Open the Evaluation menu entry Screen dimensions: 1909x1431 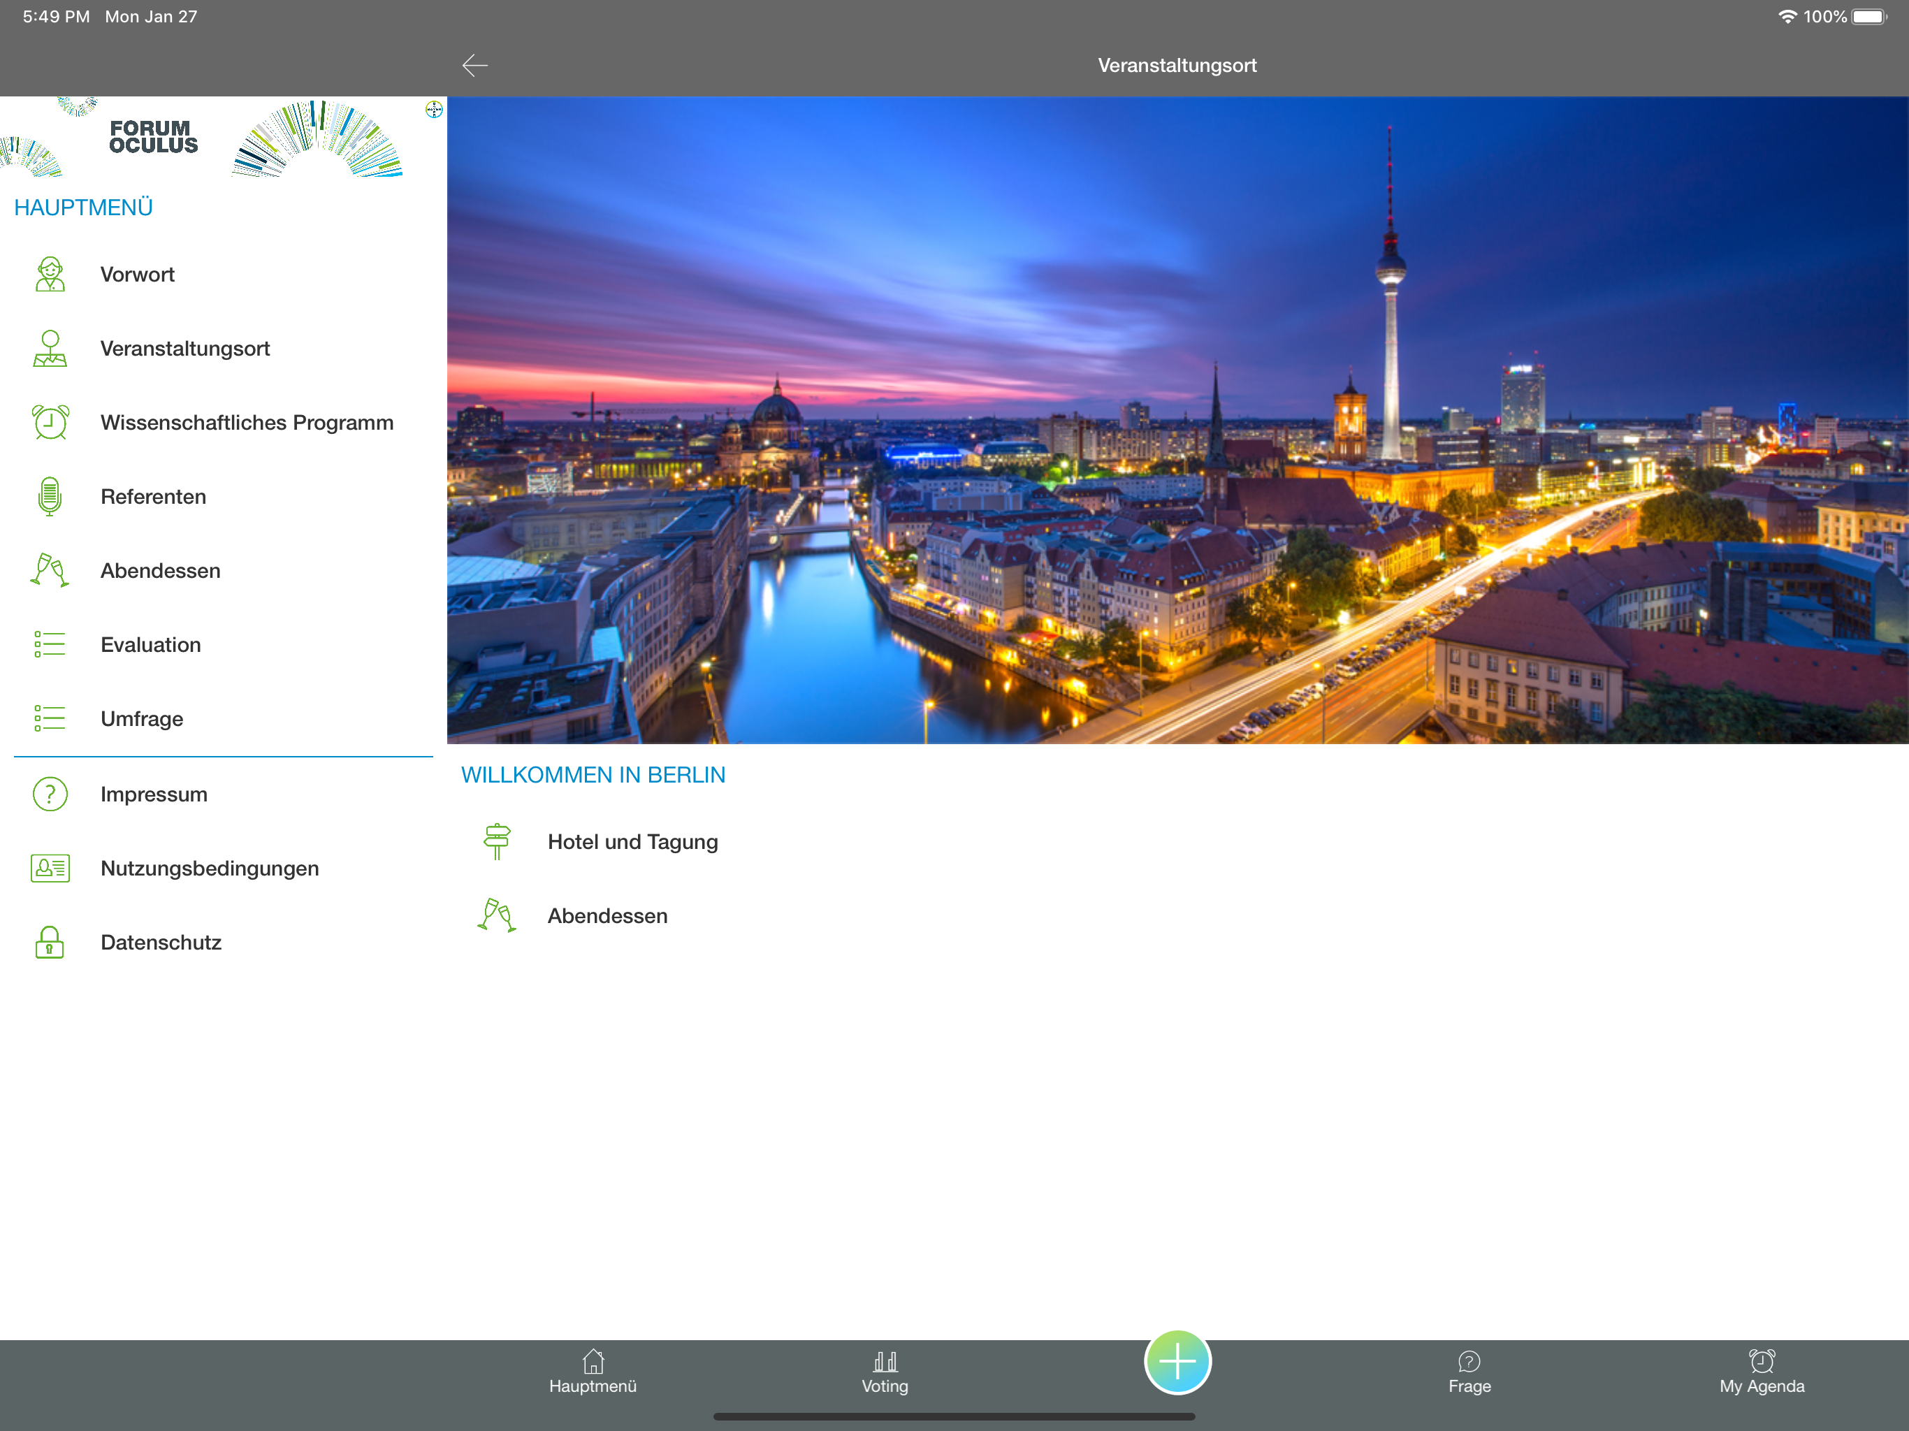click(224, 645)
